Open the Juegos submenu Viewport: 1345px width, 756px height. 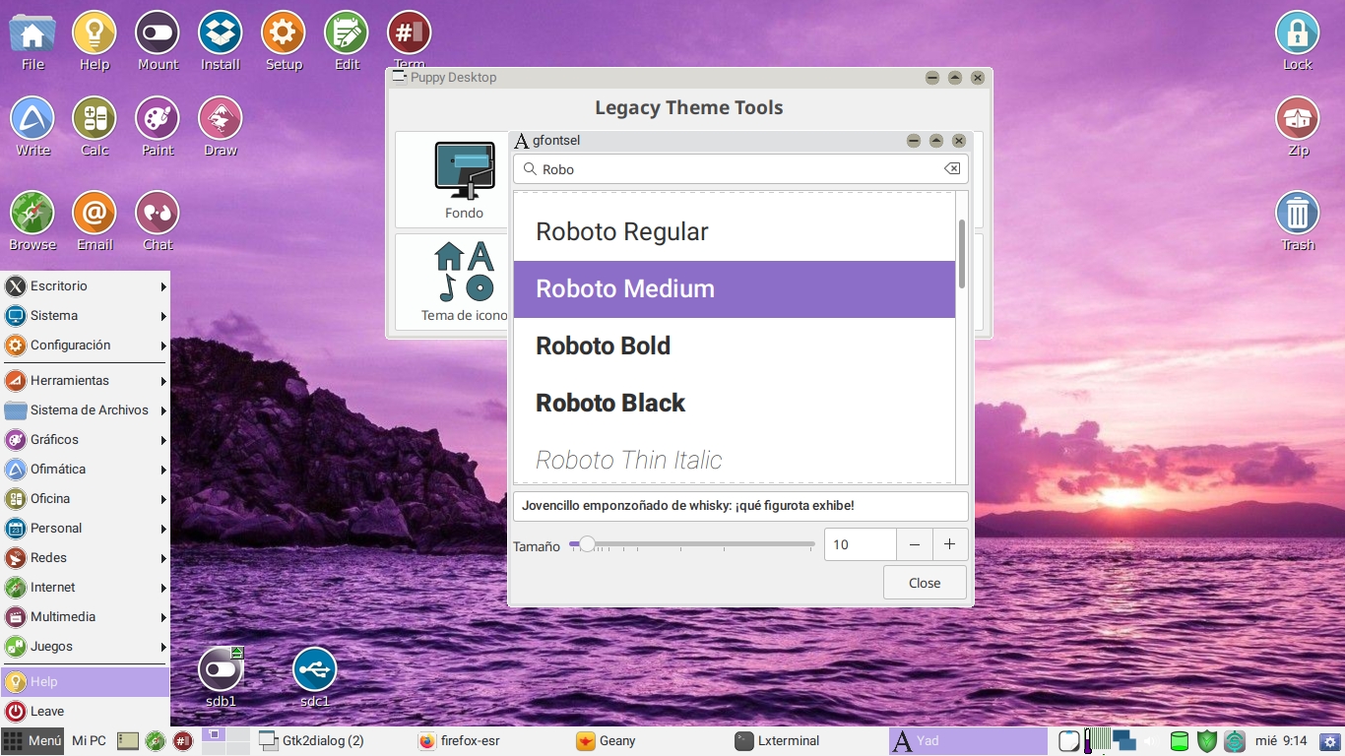point(85,647)
